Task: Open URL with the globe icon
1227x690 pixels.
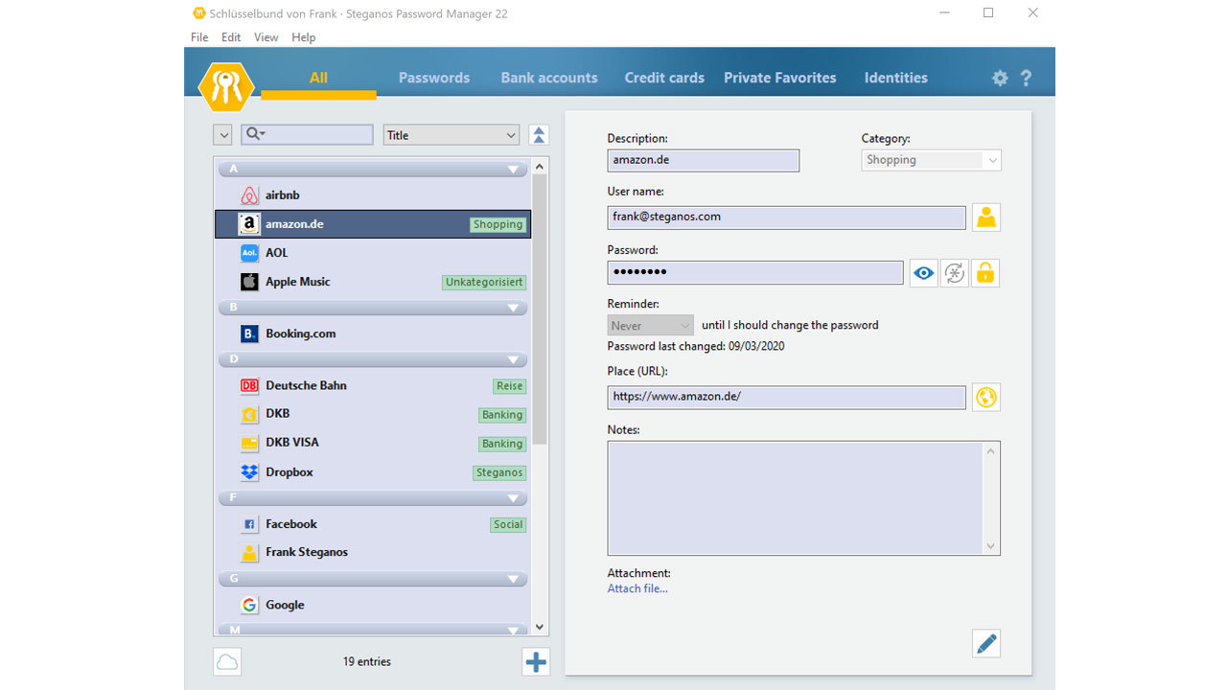Action: click(986, 397)
